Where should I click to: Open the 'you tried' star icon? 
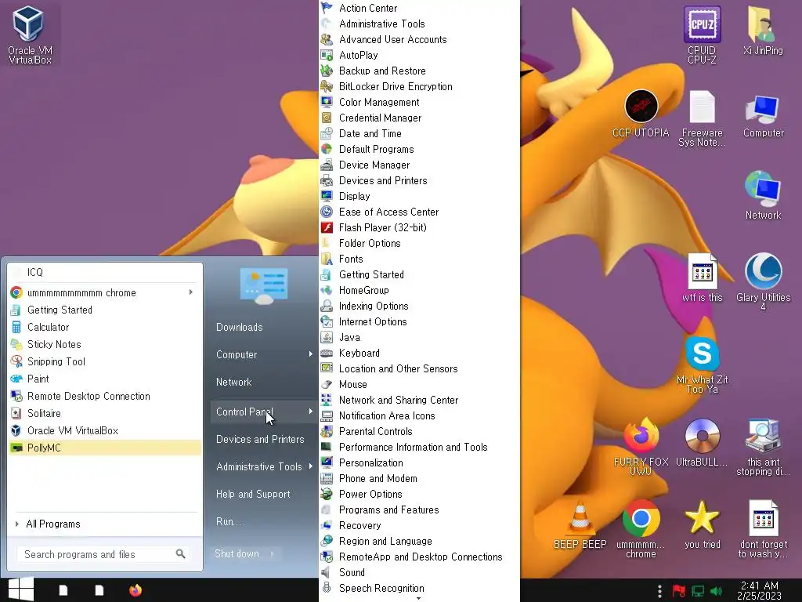pos(702,524)
